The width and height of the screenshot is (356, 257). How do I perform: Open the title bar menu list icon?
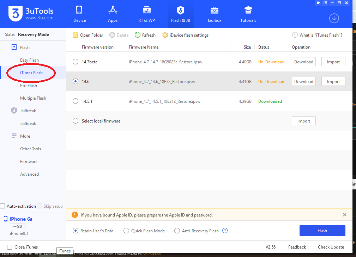click(x=325, y=3)
